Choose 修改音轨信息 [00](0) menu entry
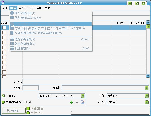This screenshot has height=116, width=151. click(51, 18)
